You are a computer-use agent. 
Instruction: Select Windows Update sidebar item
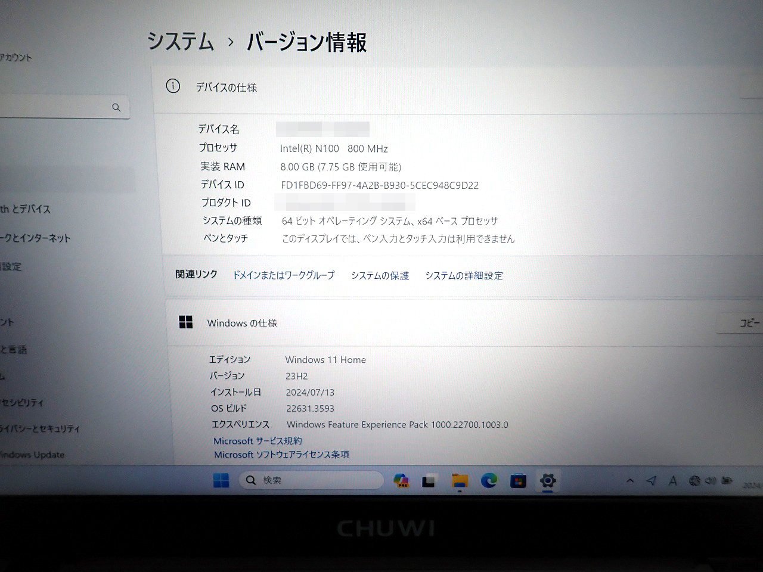coord(32,455)
